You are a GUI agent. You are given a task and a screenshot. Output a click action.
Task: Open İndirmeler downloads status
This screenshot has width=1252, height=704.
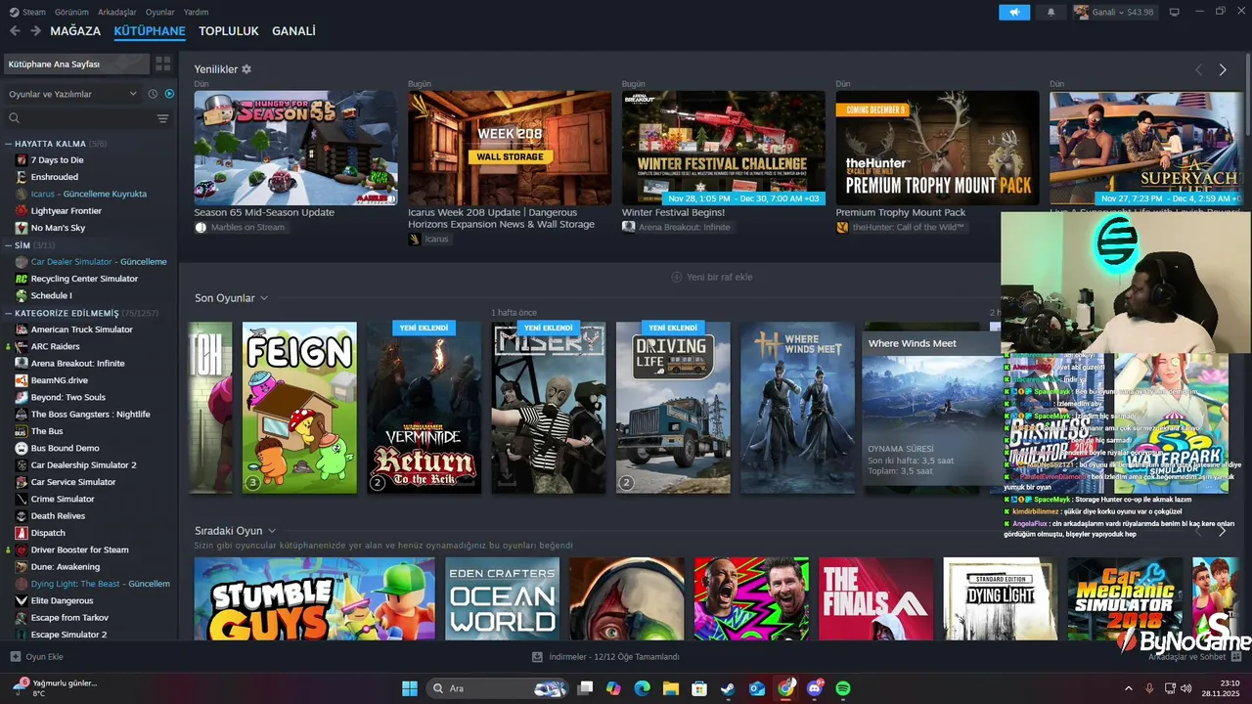pos(605,657)
